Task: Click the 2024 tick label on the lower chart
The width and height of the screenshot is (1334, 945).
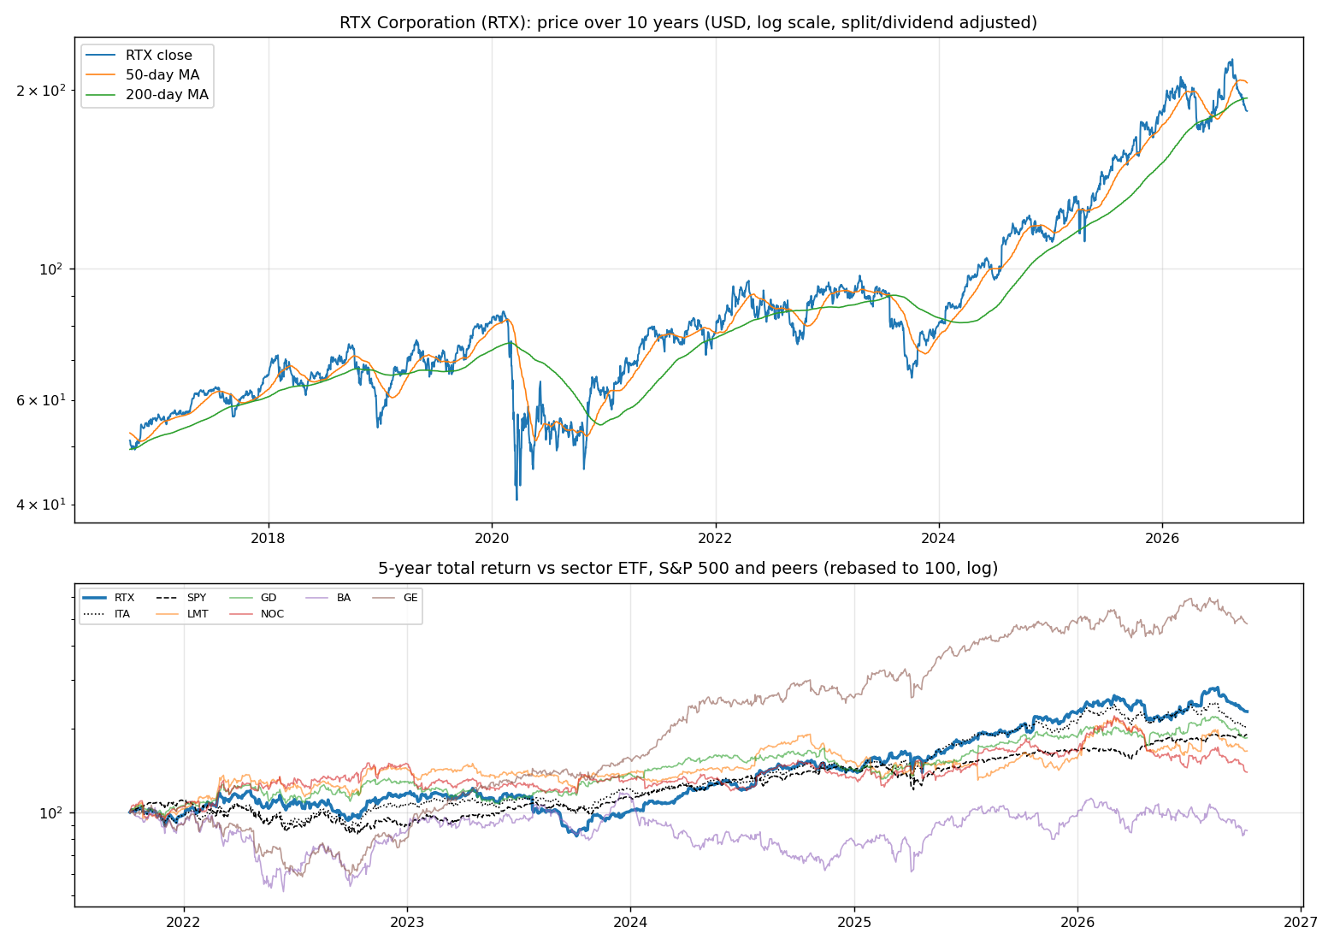Action: [x=630, y=922]
